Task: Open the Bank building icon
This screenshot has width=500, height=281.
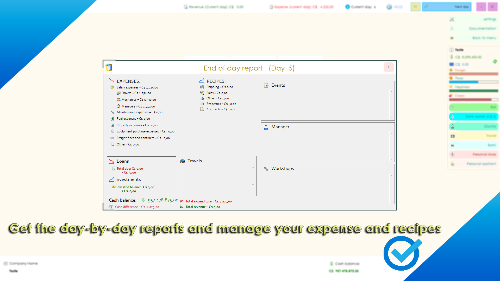Action: click(453, 145)
